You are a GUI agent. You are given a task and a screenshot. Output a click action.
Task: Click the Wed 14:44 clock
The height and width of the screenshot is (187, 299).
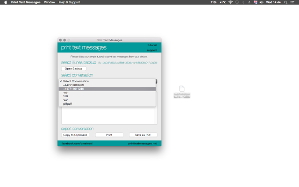(x=273, y=2)
